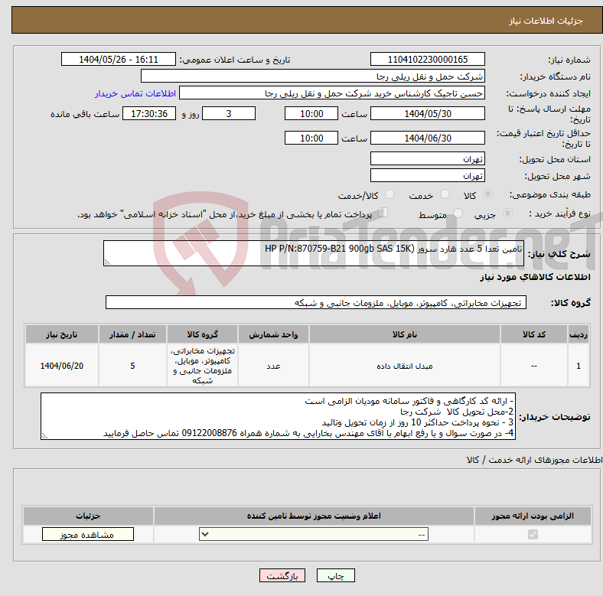Click the اعلام وضعیت مجوز header

[x=314, y=516]
